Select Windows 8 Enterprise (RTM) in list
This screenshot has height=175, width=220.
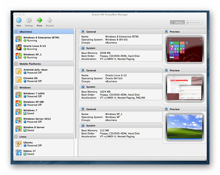point(41,38)
